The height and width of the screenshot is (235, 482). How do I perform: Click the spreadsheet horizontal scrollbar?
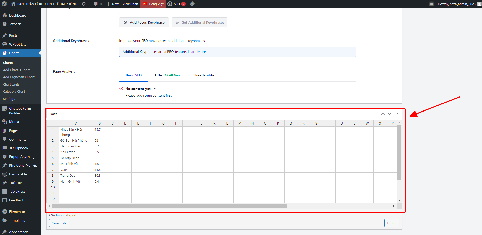tap(169, 206)
